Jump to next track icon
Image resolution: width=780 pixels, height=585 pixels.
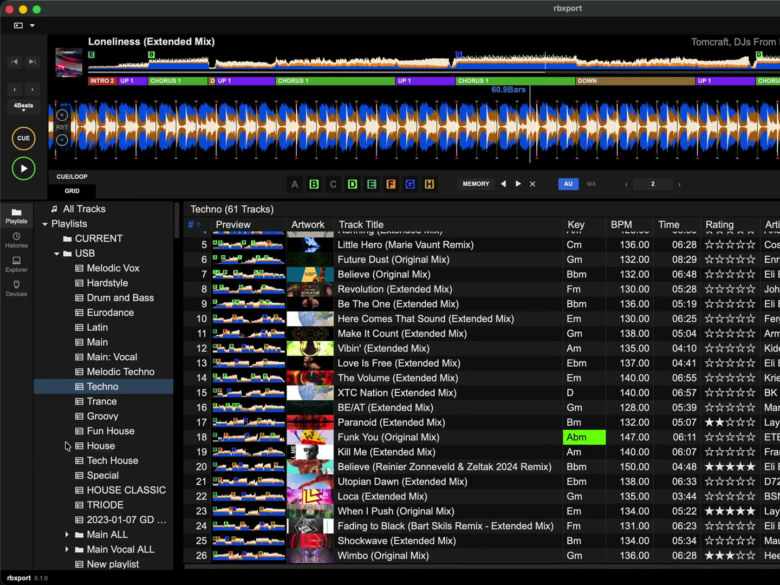(x=32, y=62)
